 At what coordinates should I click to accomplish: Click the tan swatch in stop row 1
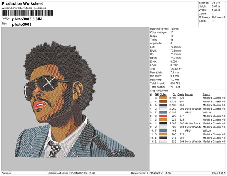point(163,98)
